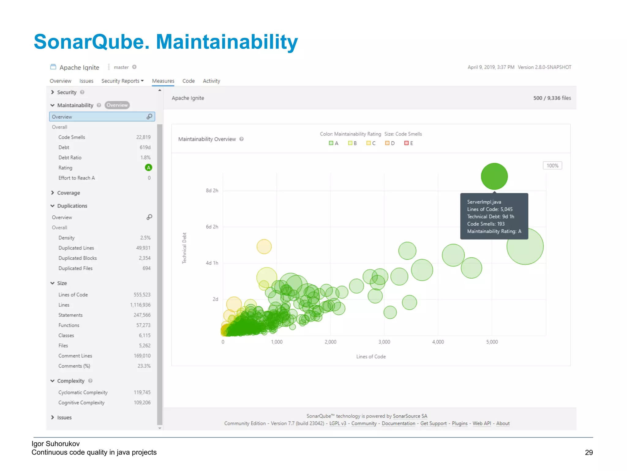Screen dimensions: 627x471
Task: Open the Activity tab
Action: click(211, 81)
